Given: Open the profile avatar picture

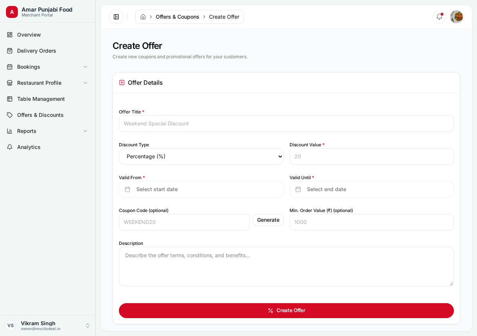Looking at the screenshot, I should (457, 17).
